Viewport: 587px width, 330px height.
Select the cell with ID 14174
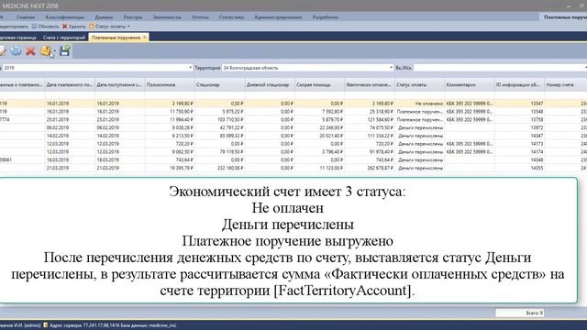click(x=520, y=152)
